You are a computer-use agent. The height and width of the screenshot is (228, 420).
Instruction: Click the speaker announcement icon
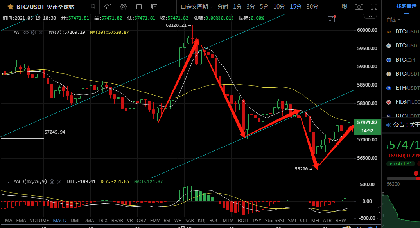[x=388, y=125]
